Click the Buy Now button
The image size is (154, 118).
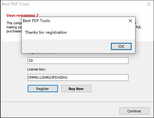coord(76,89)
